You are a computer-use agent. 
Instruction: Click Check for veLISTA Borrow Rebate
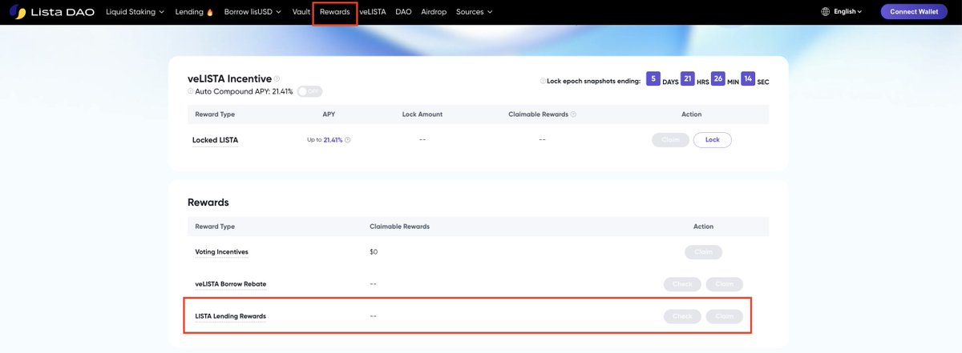pos(682,284)
